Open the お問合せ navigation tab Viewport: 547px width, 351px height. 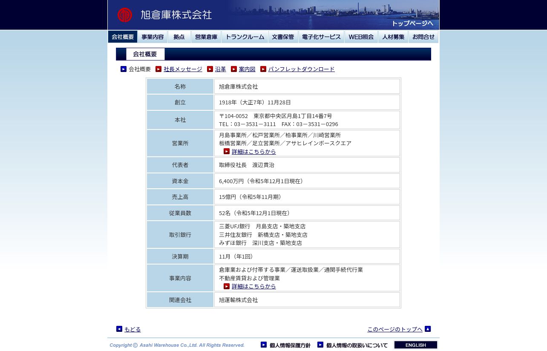tap(423, 37)
